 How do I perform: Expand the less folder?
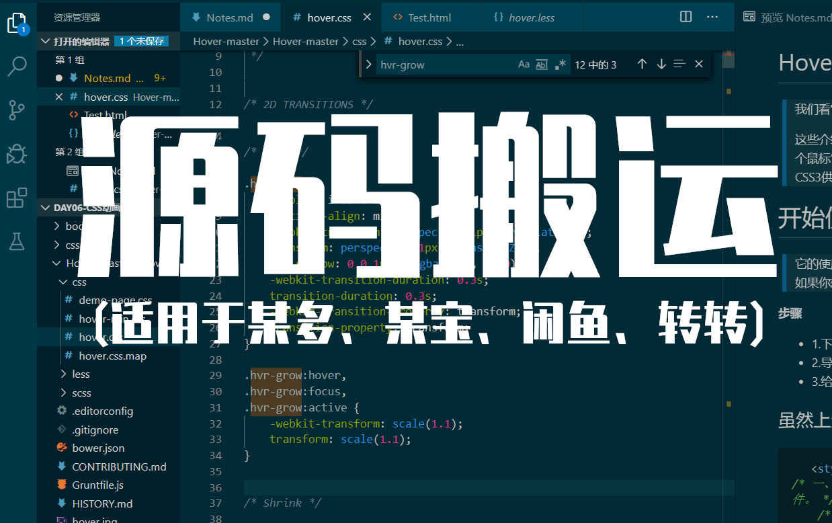[x=81, y=374]
